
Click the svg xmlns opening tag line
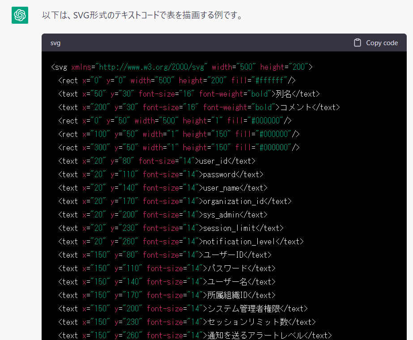tap(182, 67)
